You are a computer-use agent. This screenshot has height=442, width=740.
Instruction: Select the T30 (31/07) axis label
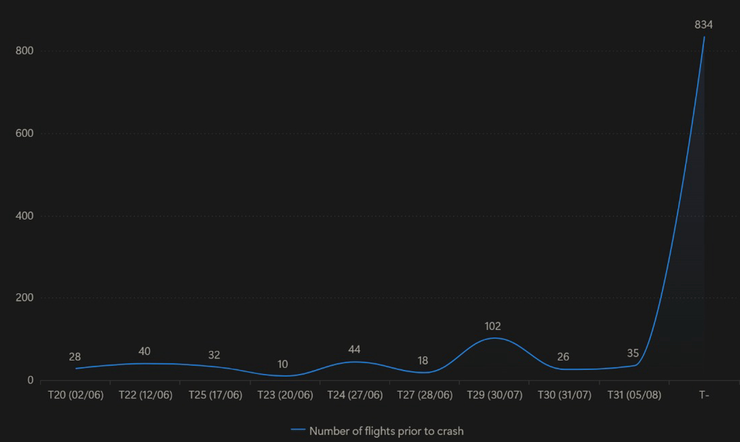pos(564,395)
